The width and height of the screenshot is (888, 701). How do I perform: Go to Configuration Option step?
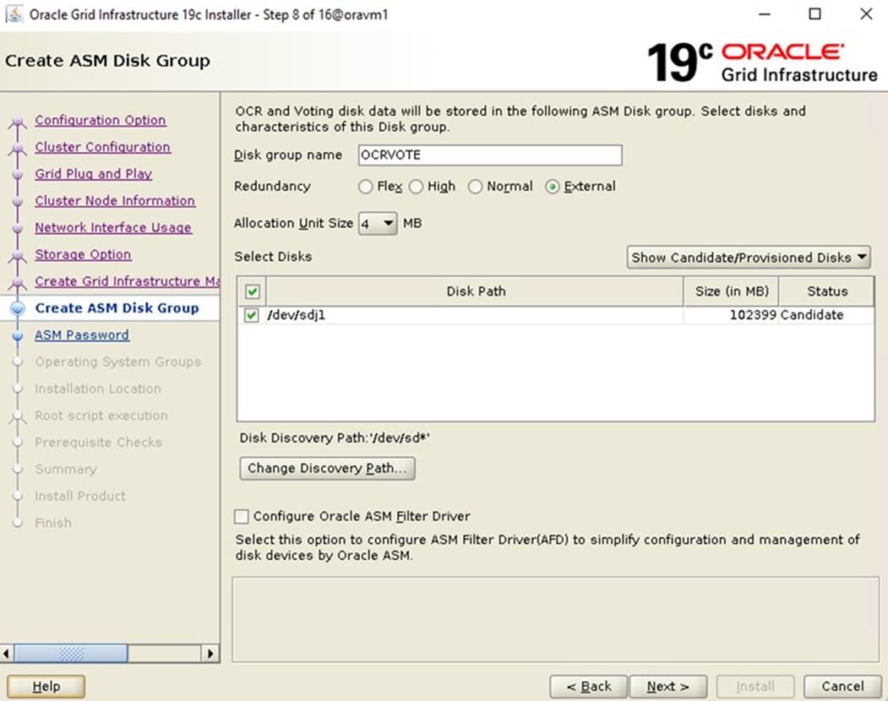[101, 120]
